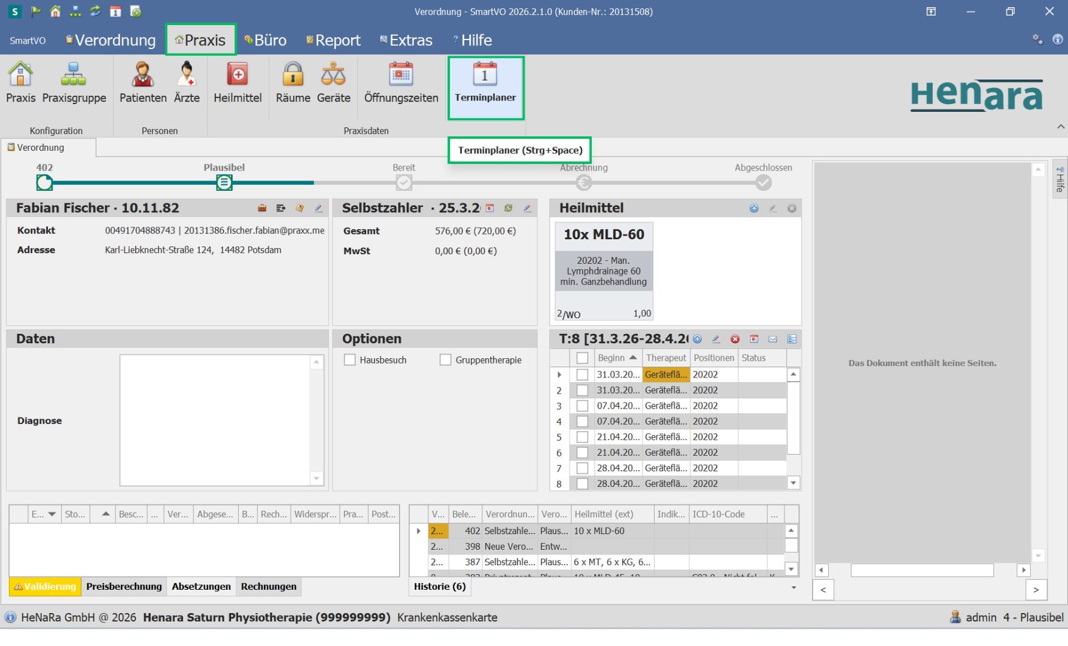Open the Hilfe ribbon tab

point(473,40)
